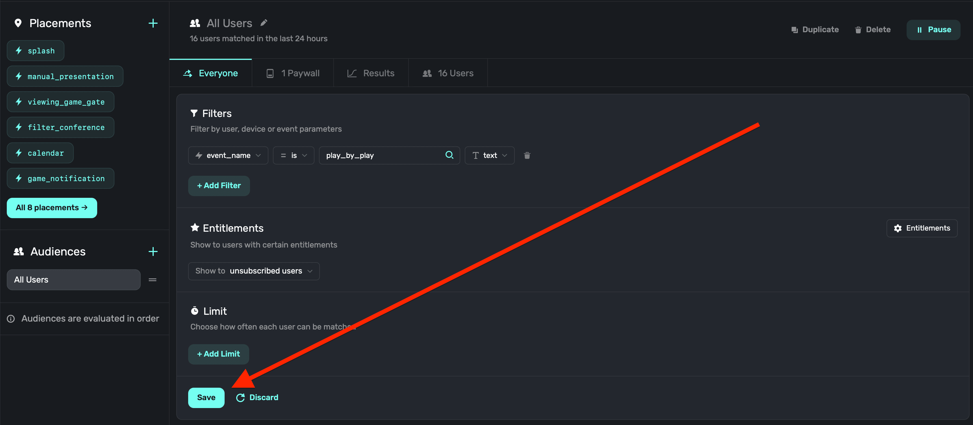Delete the event_name filter with trash icon
The height and width of the screenshot is (425, 973).
pyautogui.click(x=527, y=156)
